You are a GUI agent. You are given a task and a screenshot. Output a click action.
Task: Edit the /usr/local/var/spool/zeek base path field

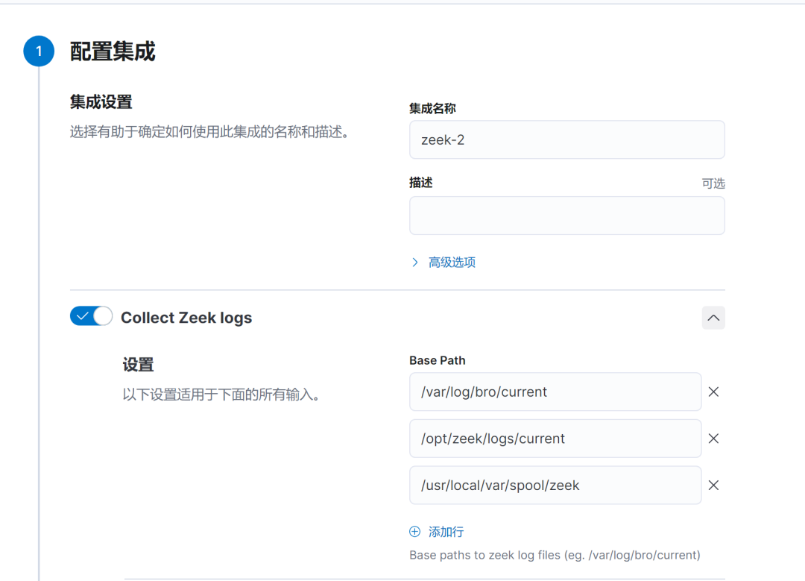tap(555, 486)
